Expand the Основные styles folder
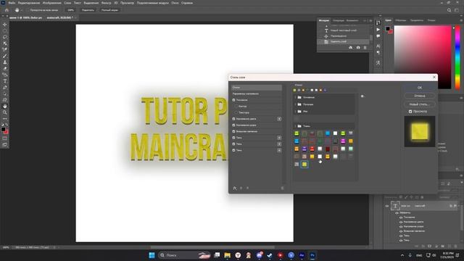 (295, 97)
